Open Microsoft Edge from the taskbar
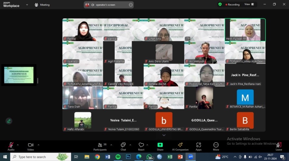This screenshot has width=289, height=161. 139,157
